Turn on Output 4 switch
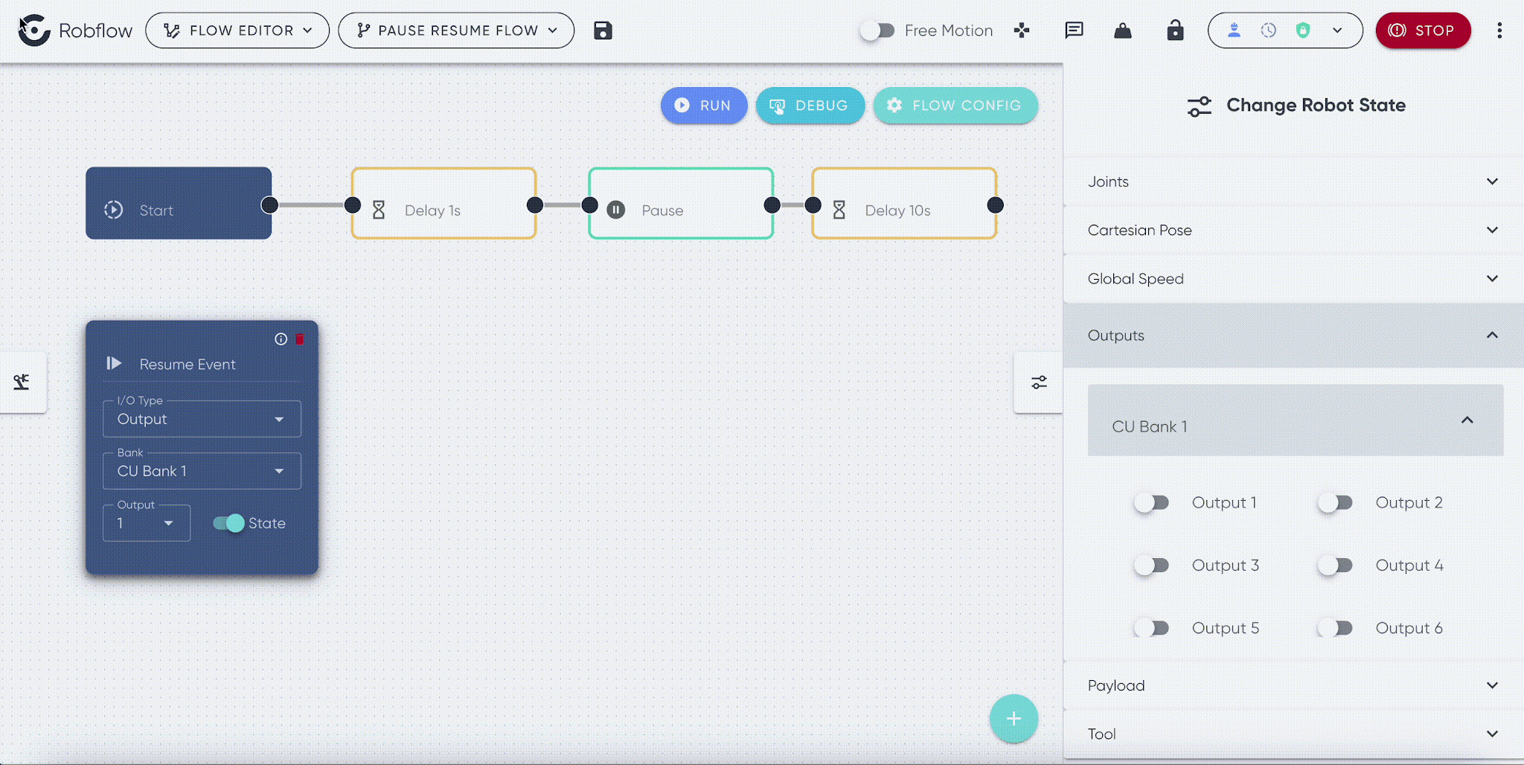 (x=1335, y=566)
